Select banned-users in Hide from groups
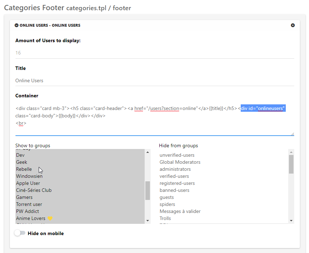 pyautogui.click(x=174, y=190)
